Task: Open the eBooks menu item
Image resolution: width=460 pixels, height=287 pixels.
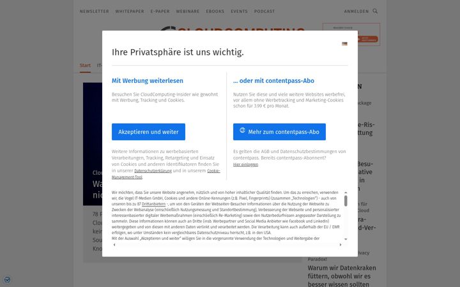Action: (215, 11)
